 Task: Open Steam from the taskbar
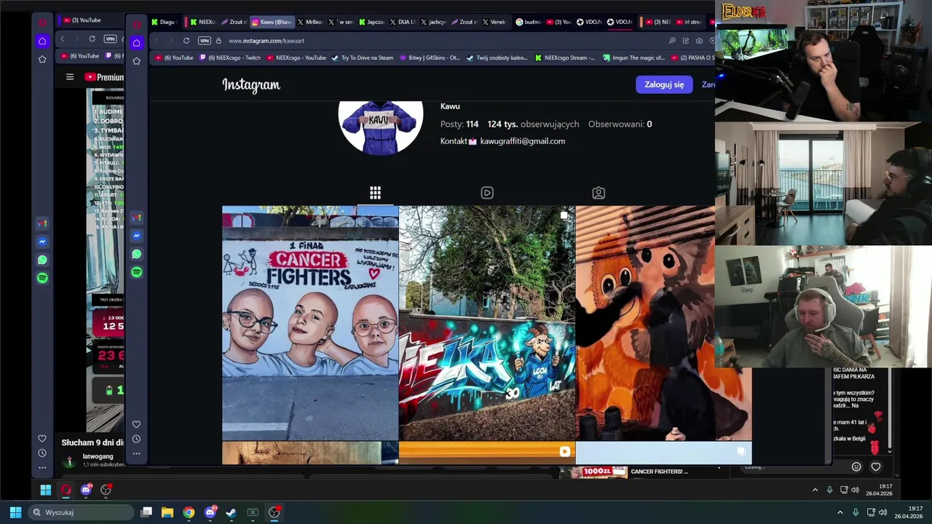point(232,512)
